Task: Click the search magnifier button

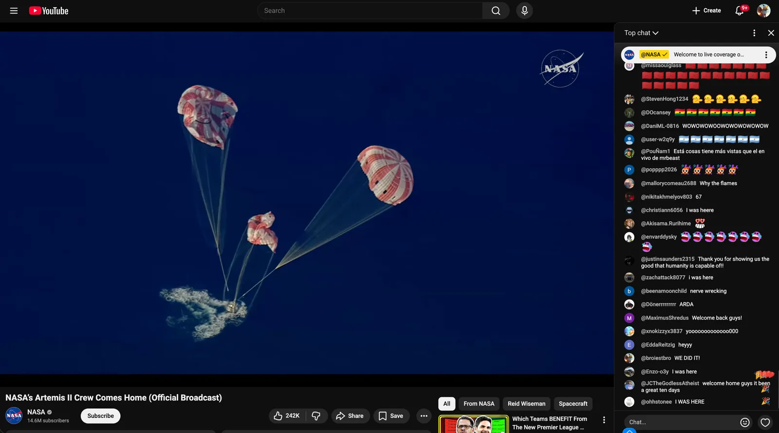Action: (x=496, y=11)
